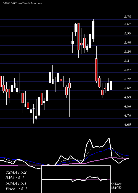Click the 5.75 price axis label
This screenshot has width=138, height=193.
point(128,17)
